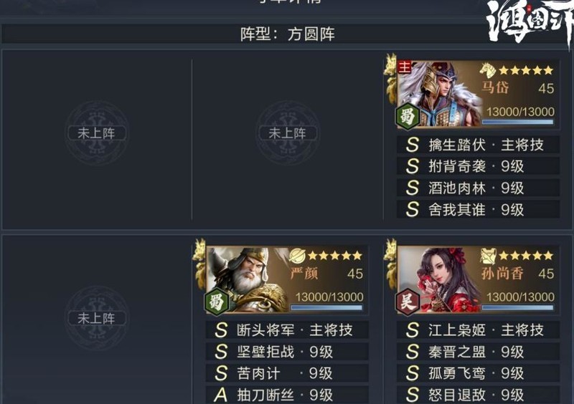Click the cavalry horse icon beside 马岱's stars

tap(488, 70)
